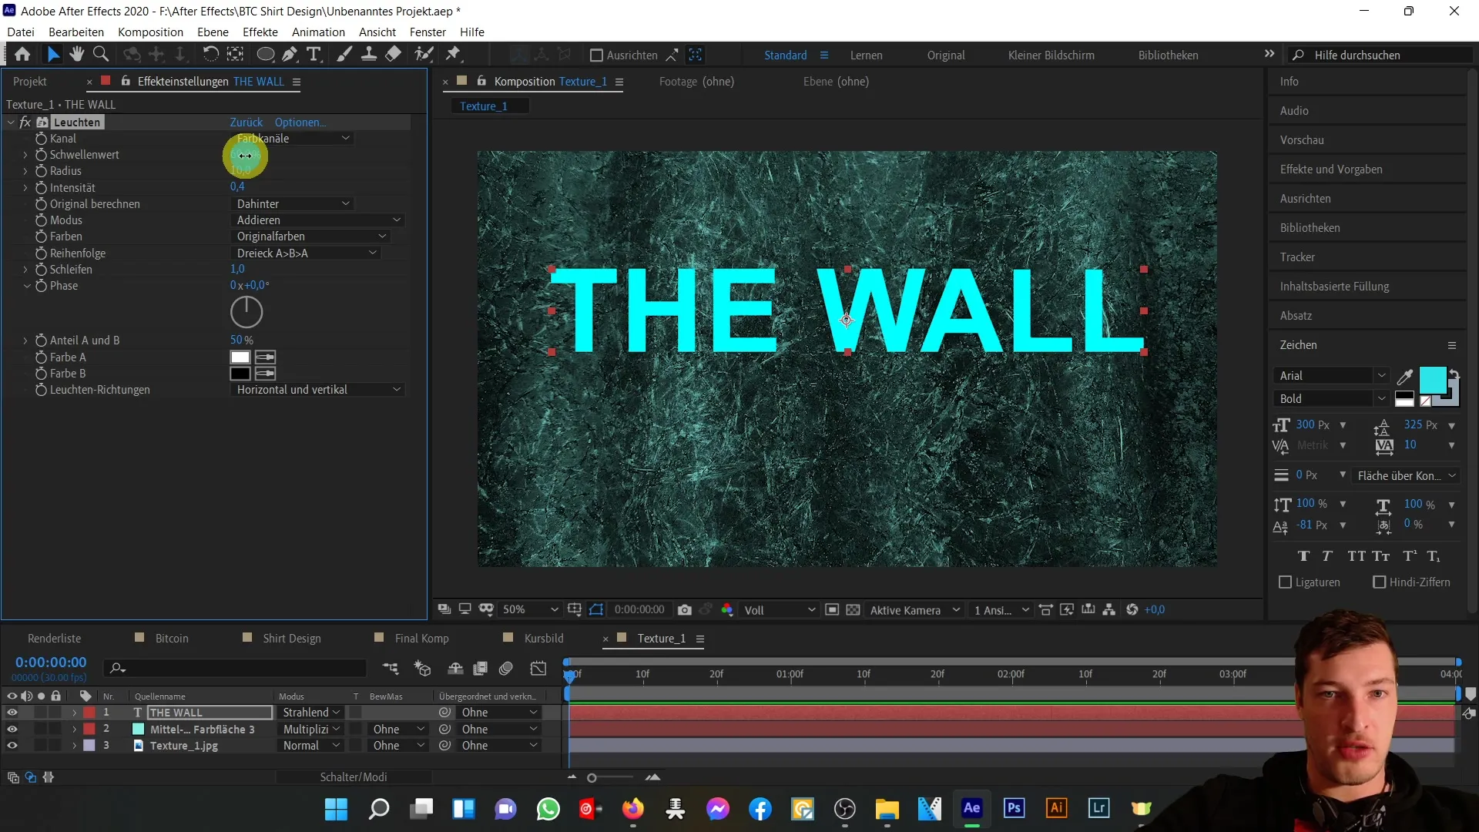The height and width of the screenshot is (832, 1479).
Task: Open the Kanal Farbkanäle dropdown
Action: point(292,139)
